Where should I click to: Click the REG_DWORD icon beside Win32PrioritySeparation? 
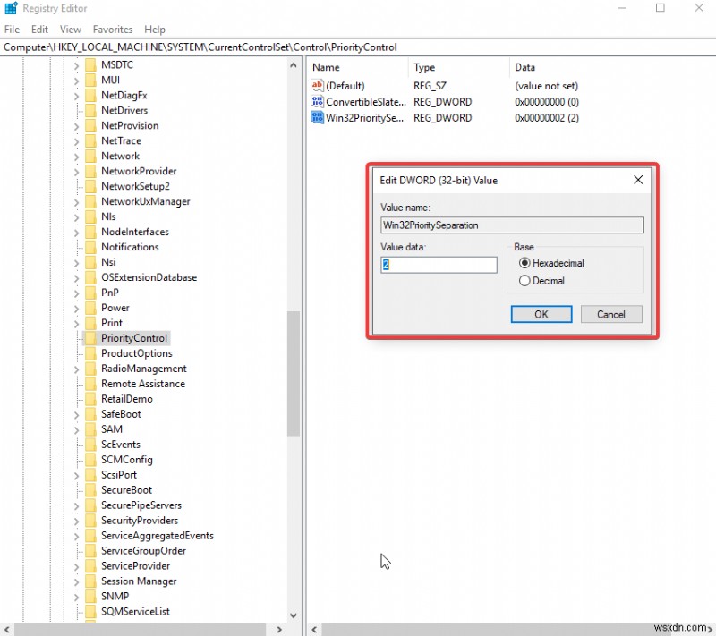tap(317, 117)
